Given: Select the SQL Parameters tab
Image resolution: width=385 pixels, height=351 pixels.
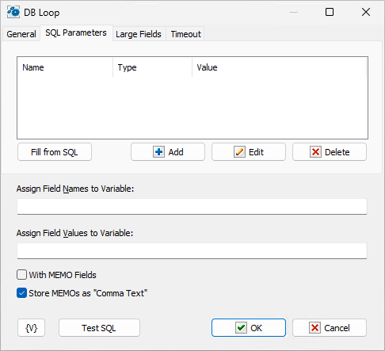Looking at the screenshot, I should 76,32.
